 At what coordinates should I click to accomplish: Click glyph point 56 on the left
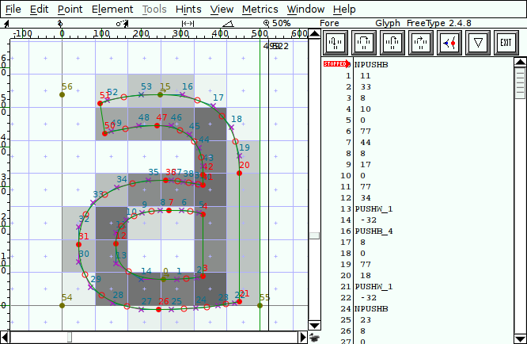[62, 94]
